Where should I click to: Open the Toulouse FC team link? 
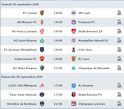pyautogui.click(x=87, y=22)
